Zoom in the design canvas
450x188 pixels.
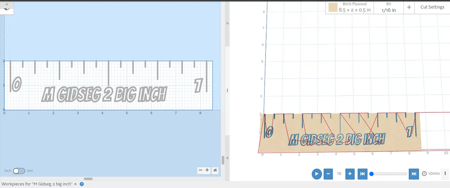coord(207,170)
